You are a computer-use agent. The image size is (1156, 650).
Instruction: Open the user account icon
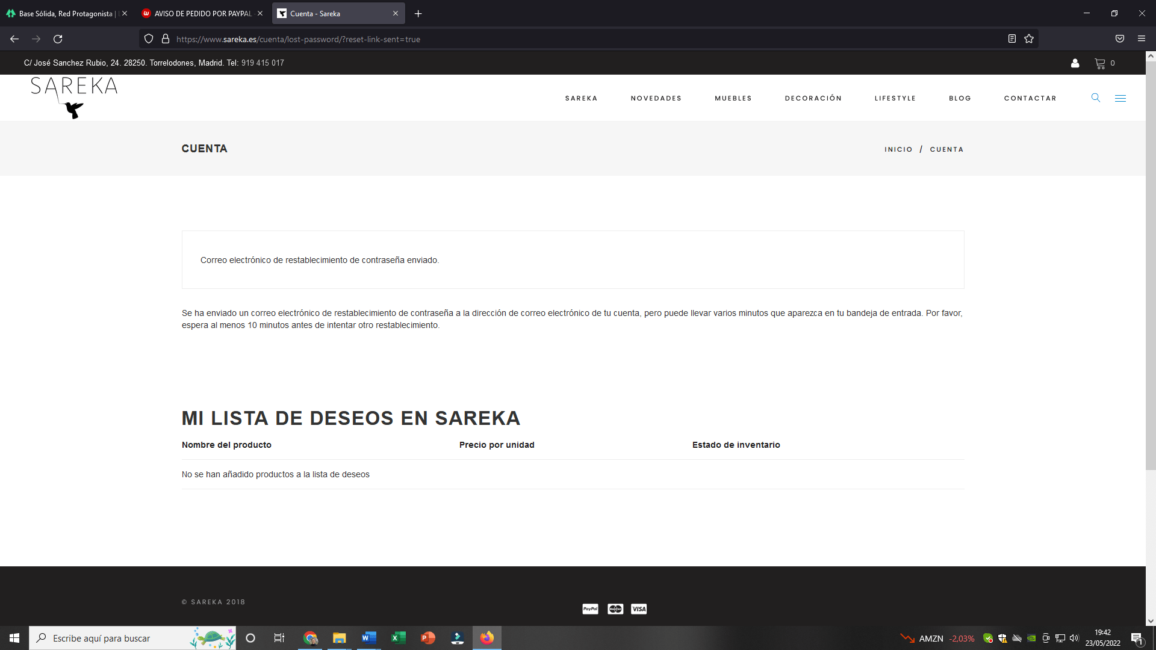(1075, 63)
